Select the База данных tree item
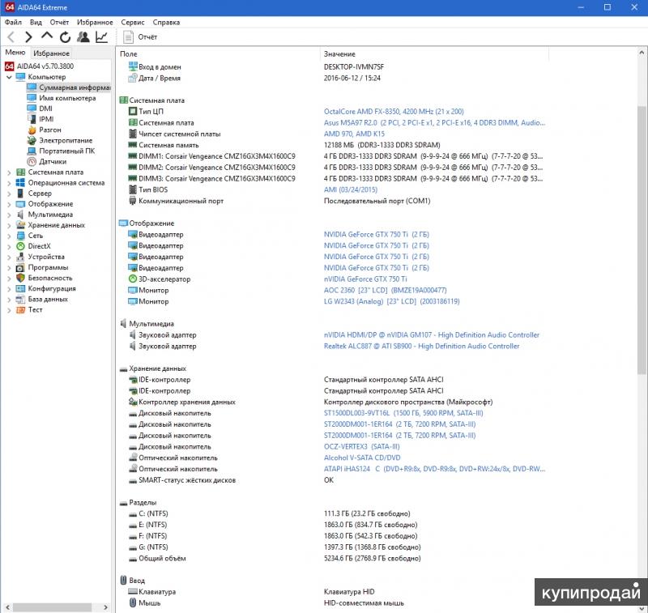 [48, 299]
